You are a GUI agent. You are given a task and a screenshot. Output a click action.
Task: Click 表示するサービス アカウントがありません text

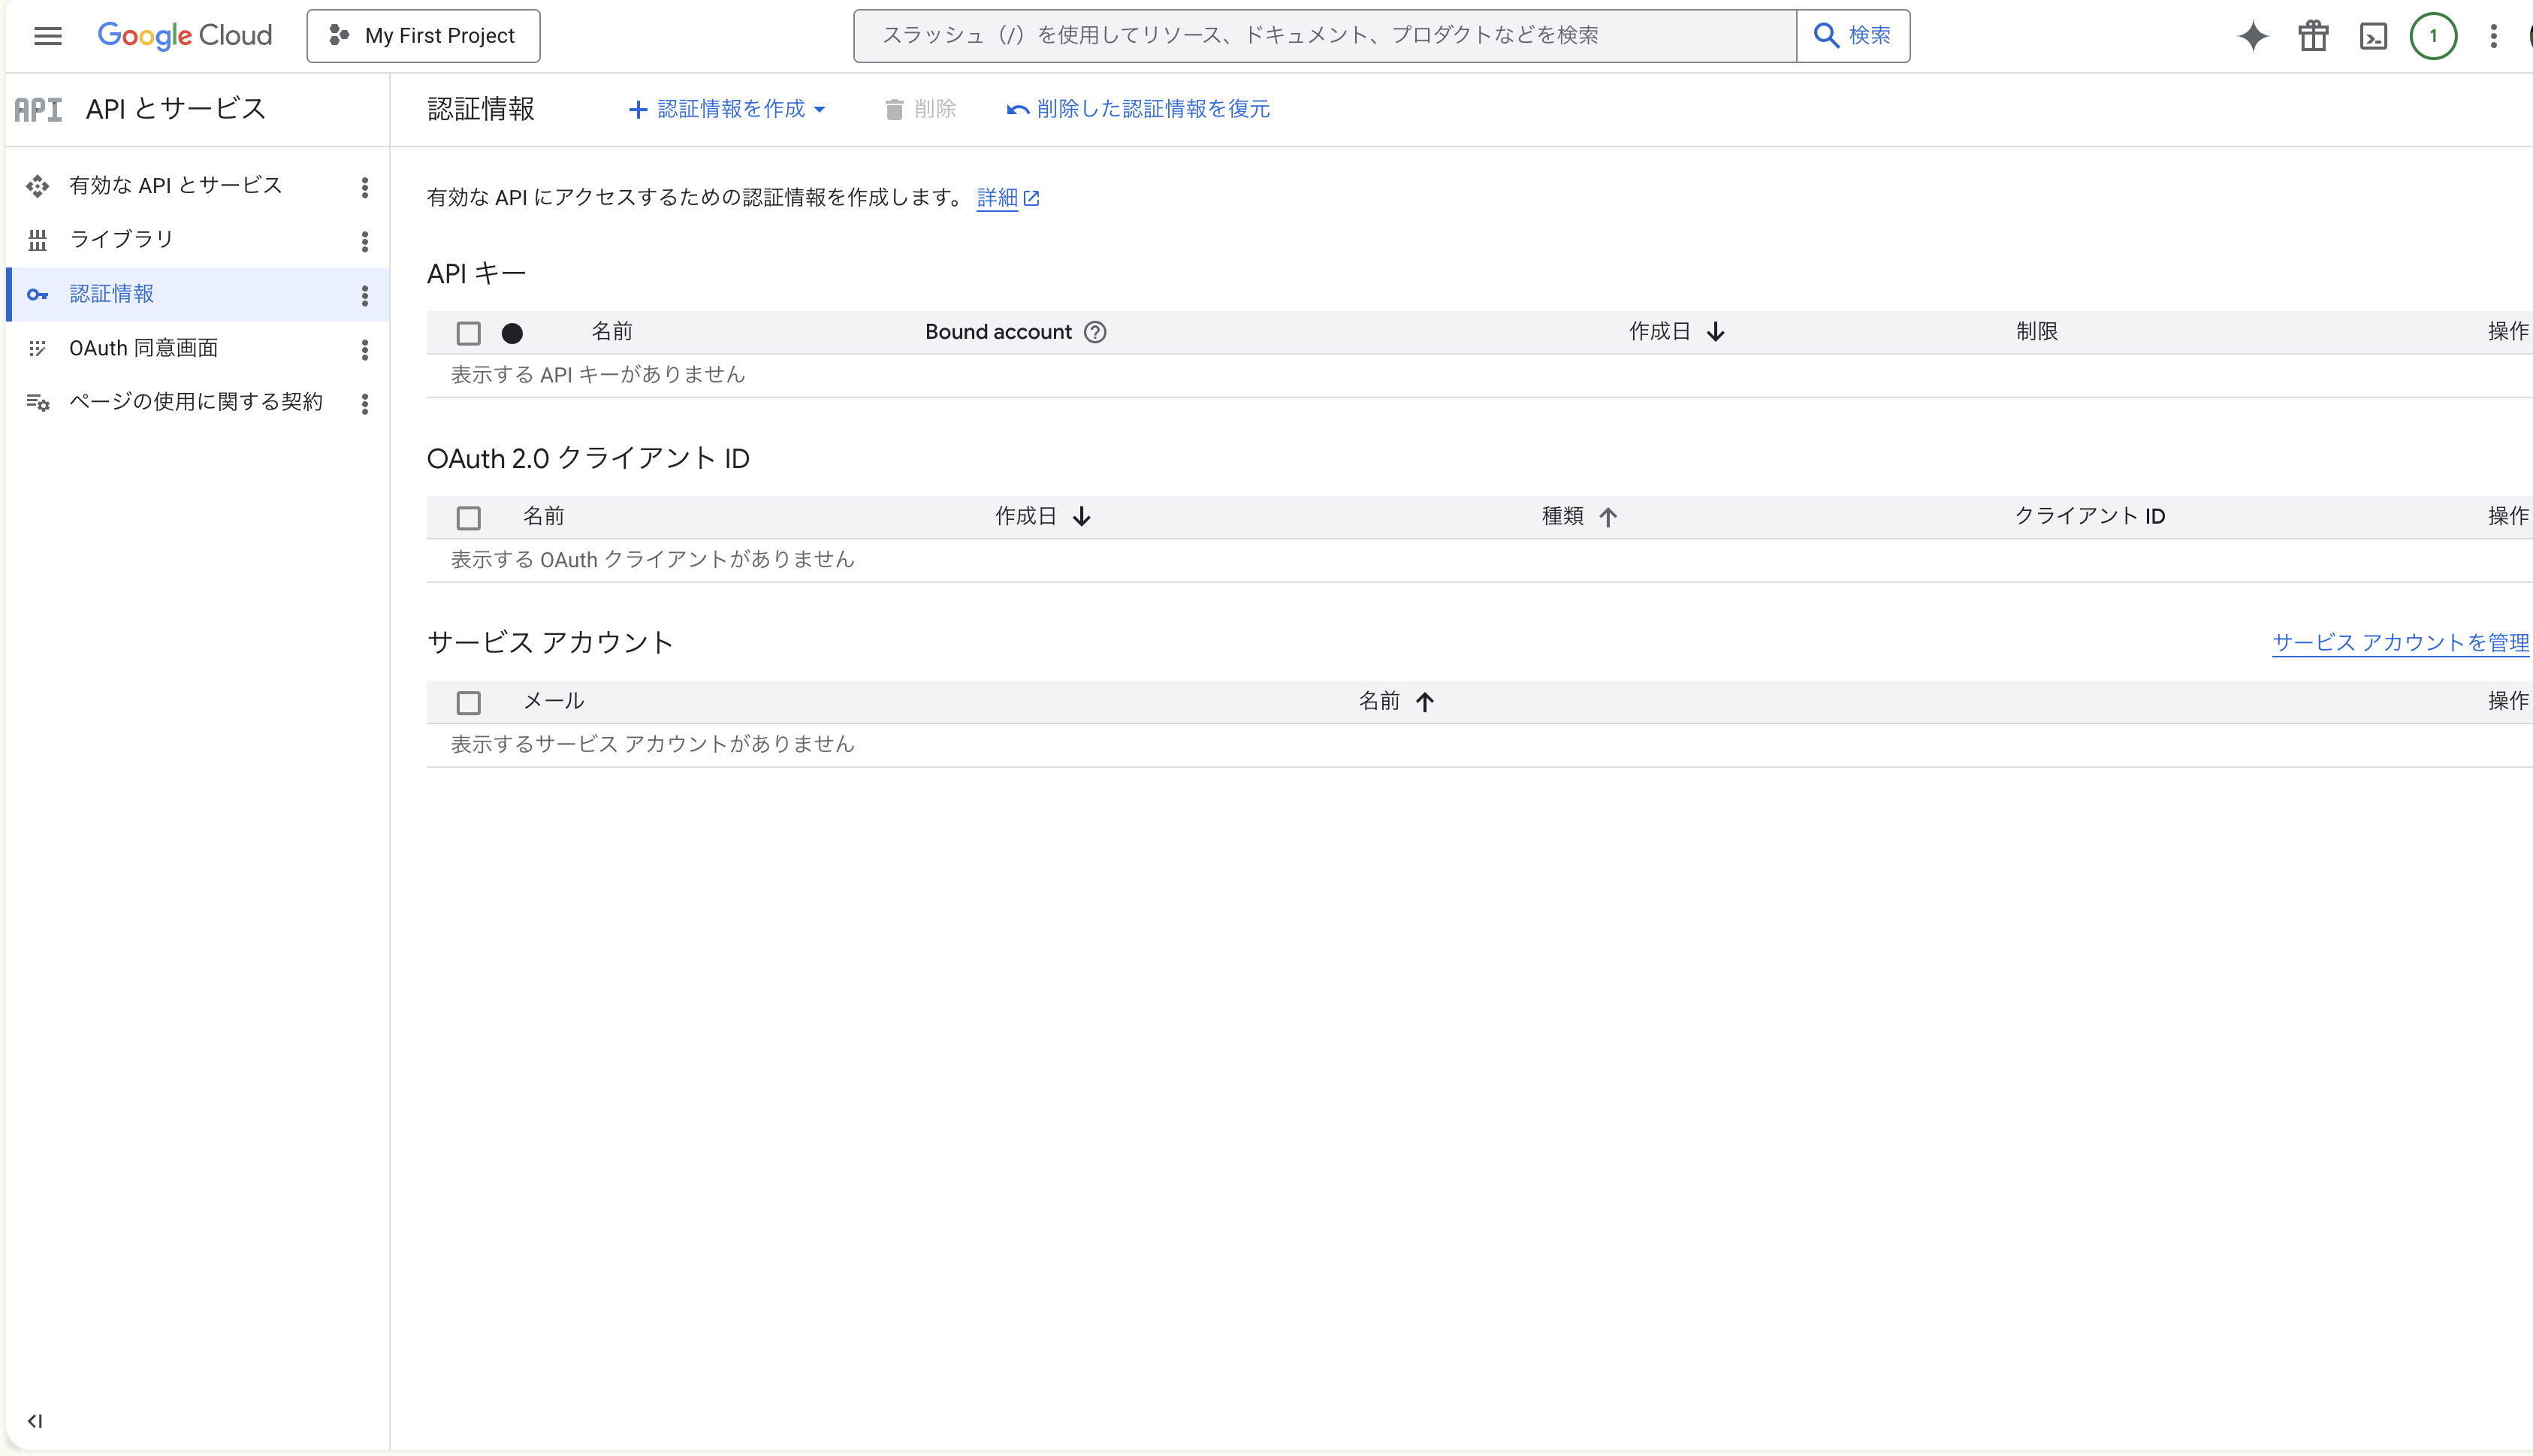[653, 744]
